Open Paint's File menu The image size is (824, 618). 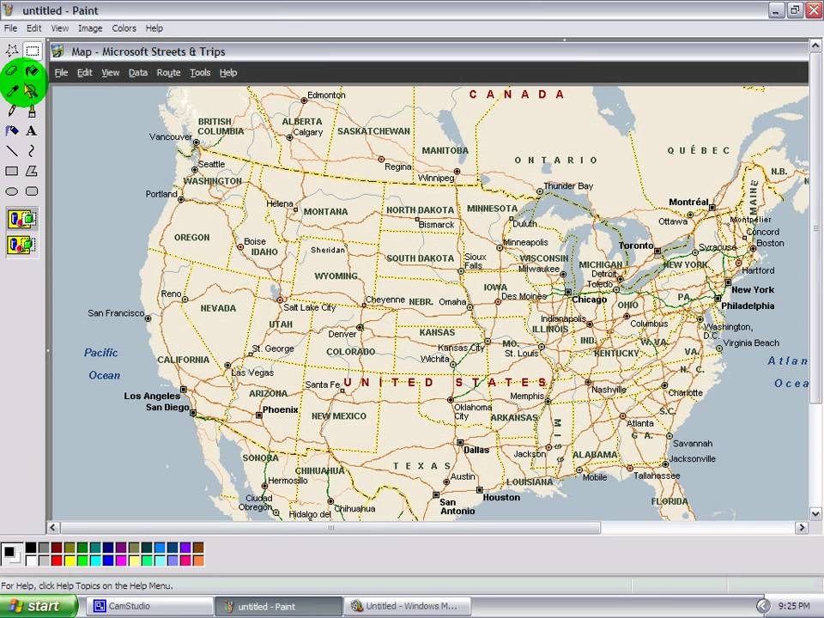pyautogui.click(x=10, y=28)
